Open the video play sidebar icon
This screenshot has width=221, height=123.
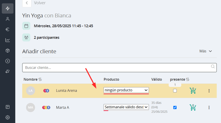8,61
